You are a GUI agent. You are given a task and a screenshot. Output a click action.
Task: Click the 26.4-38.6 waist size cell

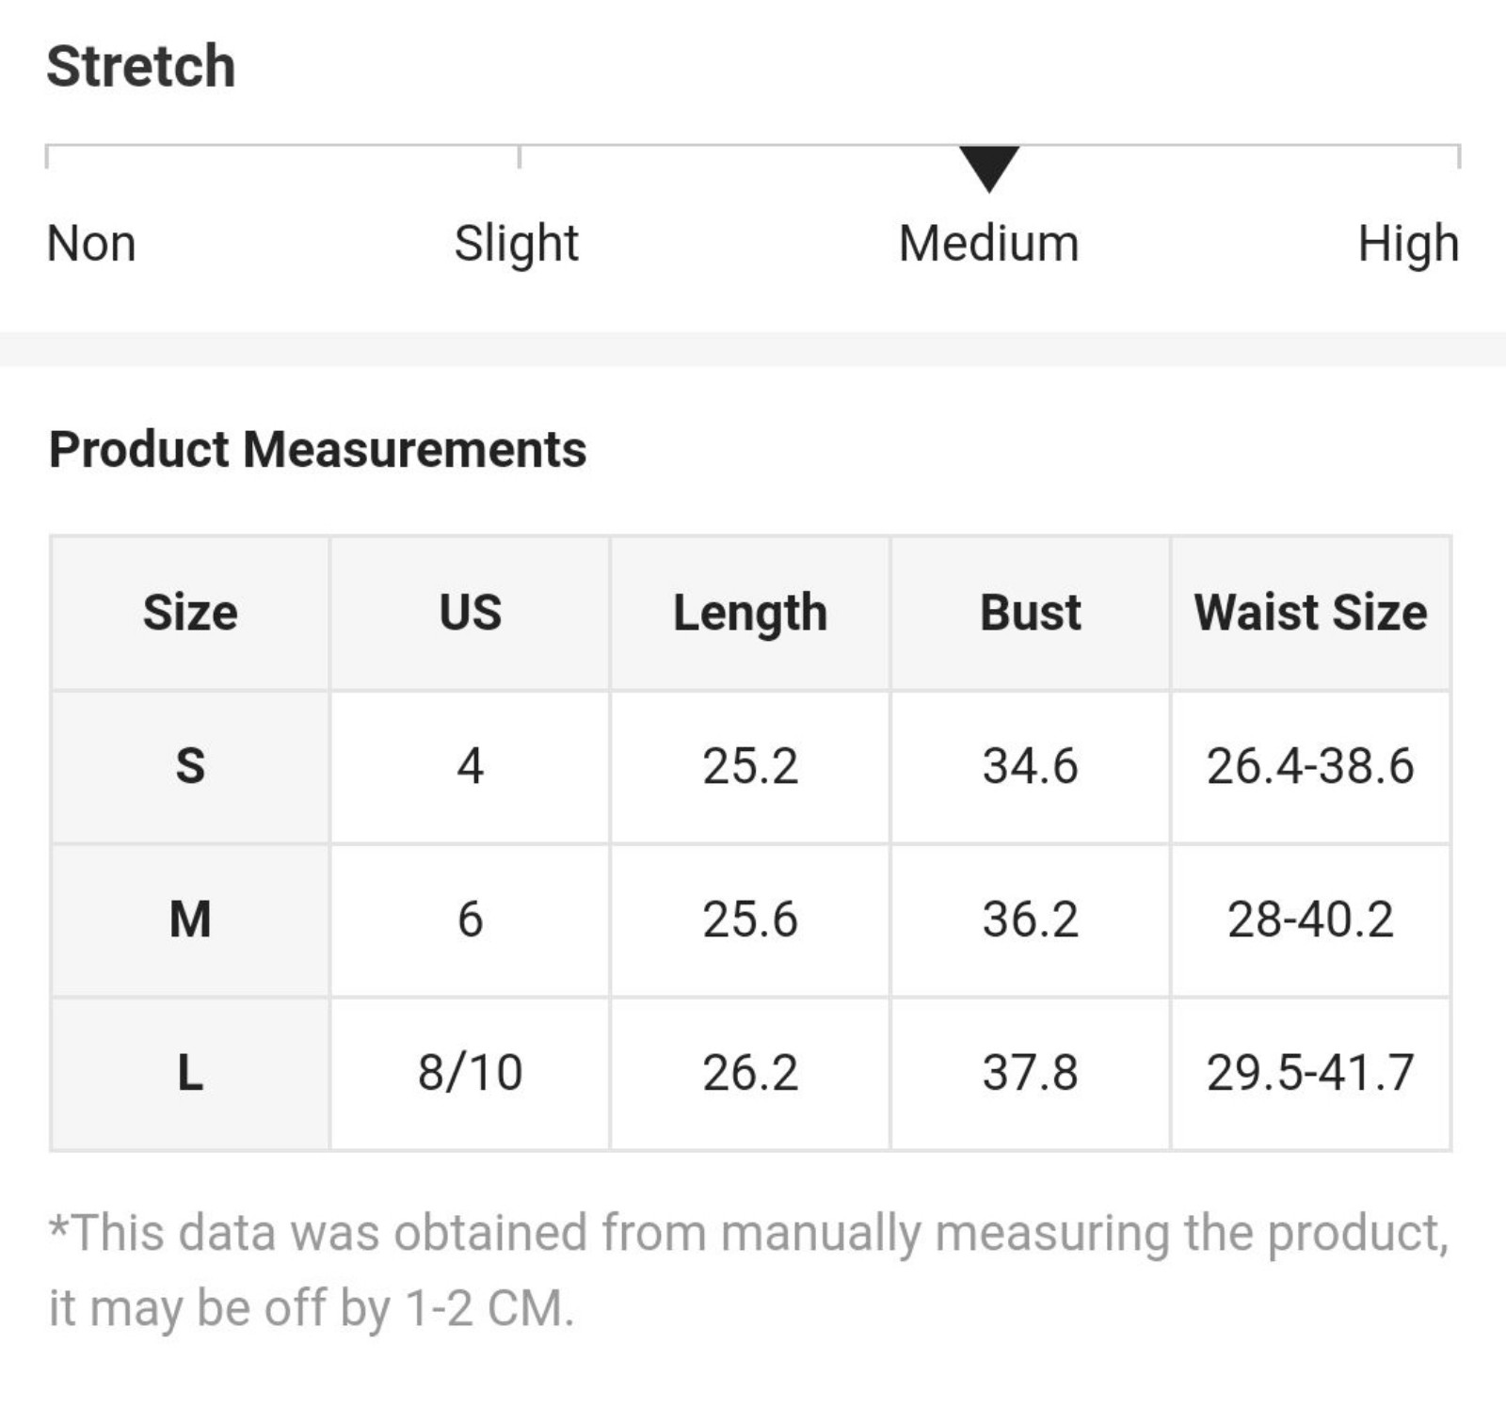point(1310,766)
